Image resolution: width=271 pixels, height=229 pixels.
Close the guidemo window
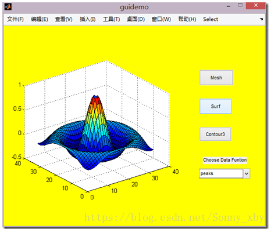tap(256, 6)
